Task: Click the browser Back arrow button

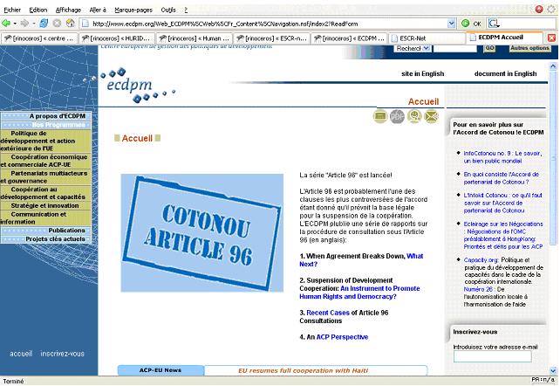Action: pyautogui.click(x=9, y=23)
